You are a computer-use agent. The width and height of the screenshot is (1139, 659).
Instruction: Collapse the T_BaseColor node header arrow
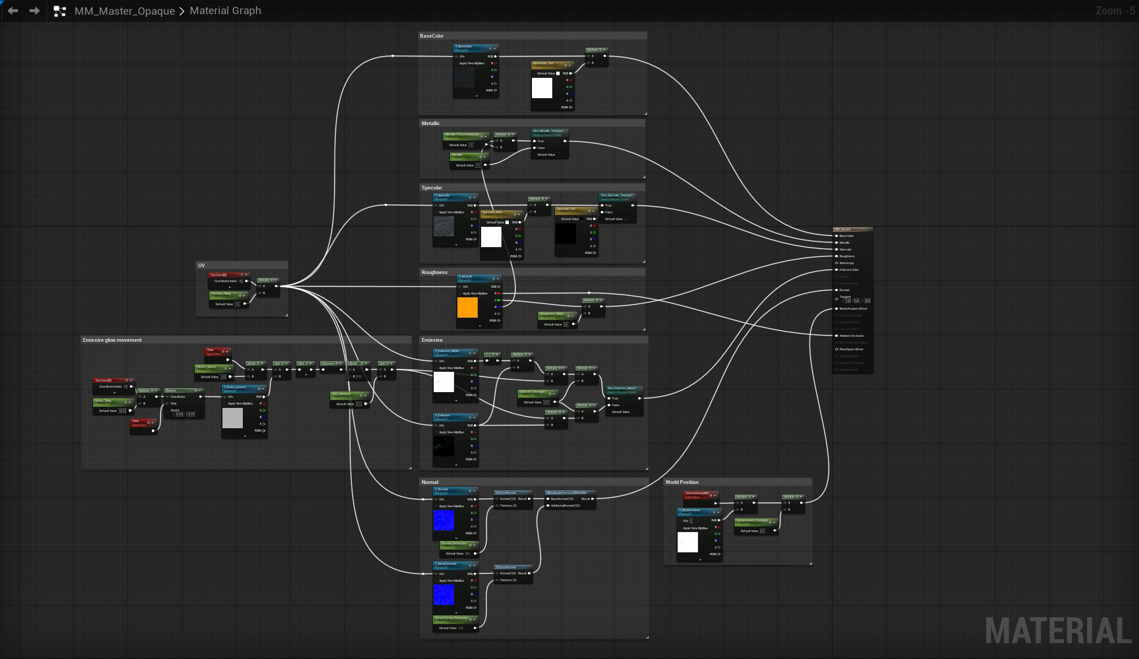(495, 49)
